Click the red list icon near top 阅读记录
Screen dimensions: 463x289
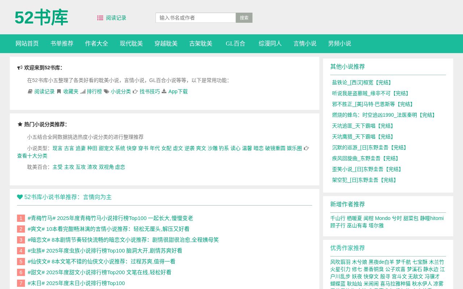click(100, 18)
